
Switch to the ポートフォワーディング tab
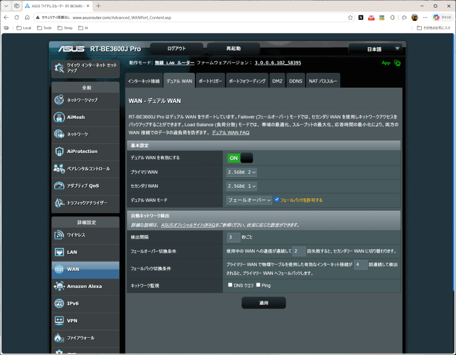coord(247,81)
